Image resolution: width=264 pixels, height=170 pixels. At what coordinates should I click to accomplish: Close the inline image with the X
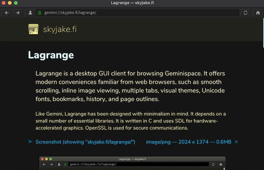[236, 142]
